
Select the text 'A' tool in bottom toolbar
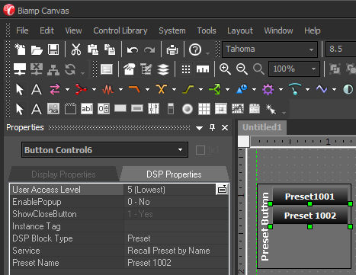pos(37,109)
